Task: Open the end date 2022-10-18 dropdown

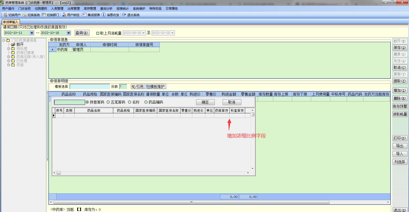Action: coord(69,33)
